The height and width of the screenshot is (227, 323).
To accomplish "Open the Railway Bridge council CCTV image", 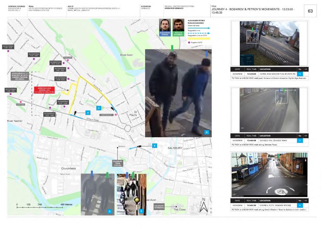I will [269, 175].
